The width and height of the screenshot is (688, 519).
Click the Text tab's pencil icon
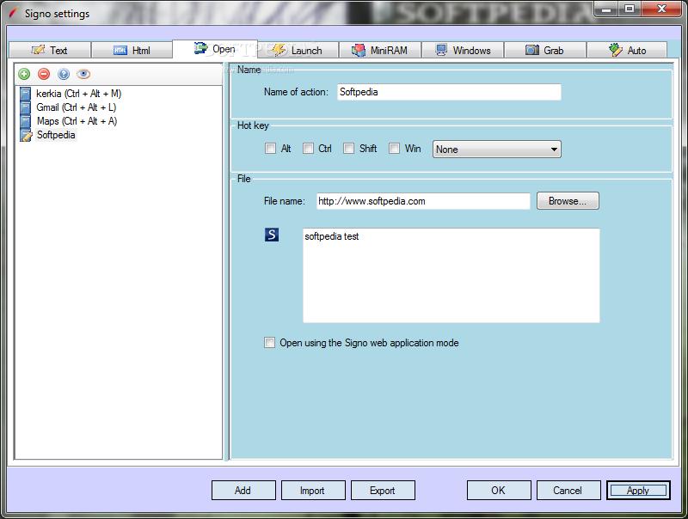[x=38, y=50]
